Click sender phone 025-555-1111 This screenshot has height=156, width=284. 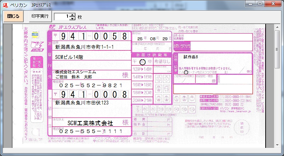coord(91,131)
